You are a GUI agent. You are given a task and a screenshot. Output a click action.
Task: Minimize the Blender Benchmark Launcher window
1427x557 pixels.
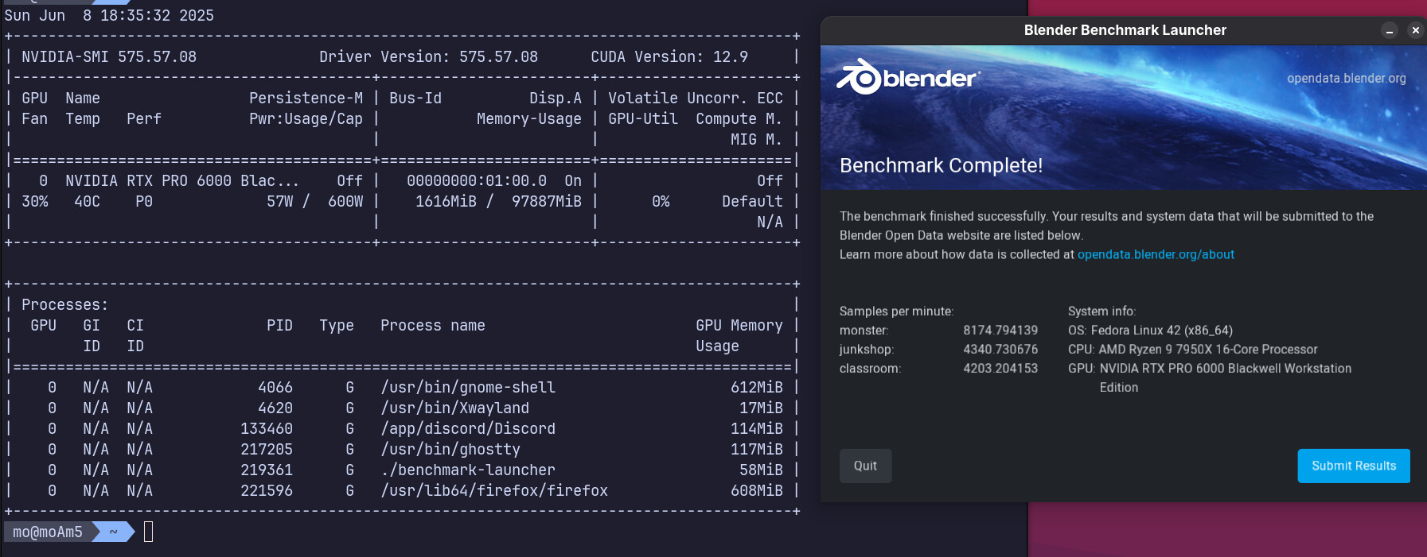click(1390, 30)
